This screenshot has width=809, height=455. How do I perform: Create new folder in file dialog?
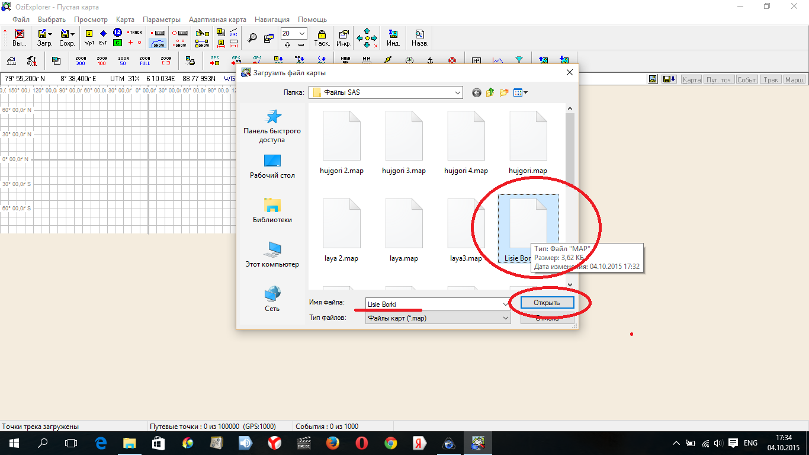pos(504,92)
